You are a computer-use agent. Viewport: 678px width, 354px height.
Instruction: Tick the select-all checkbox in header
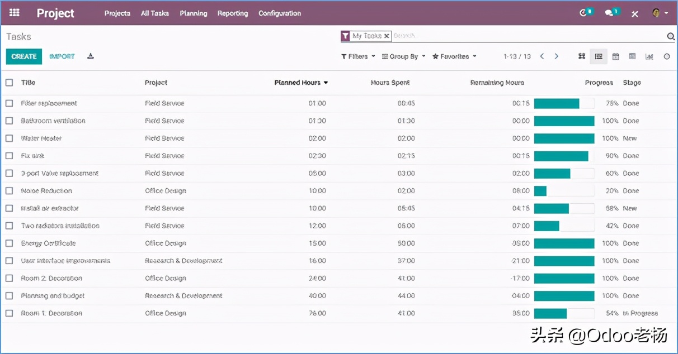(x=10, y=83)
